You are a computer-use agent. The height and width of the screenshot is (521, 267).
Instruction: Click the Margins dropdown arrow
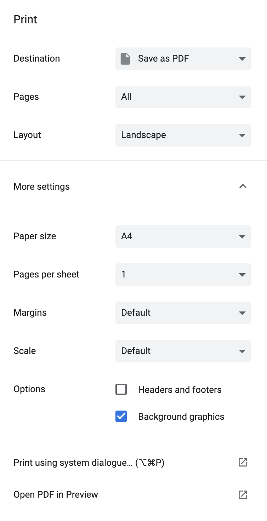[x=242, y=313]
